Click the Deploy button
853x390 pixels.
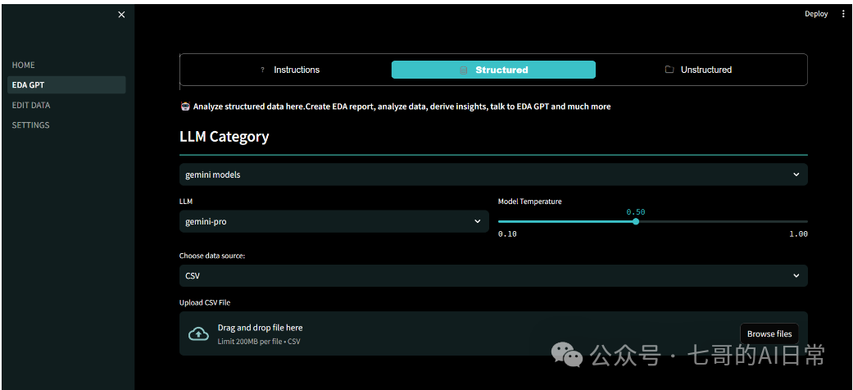click(816, 14)
